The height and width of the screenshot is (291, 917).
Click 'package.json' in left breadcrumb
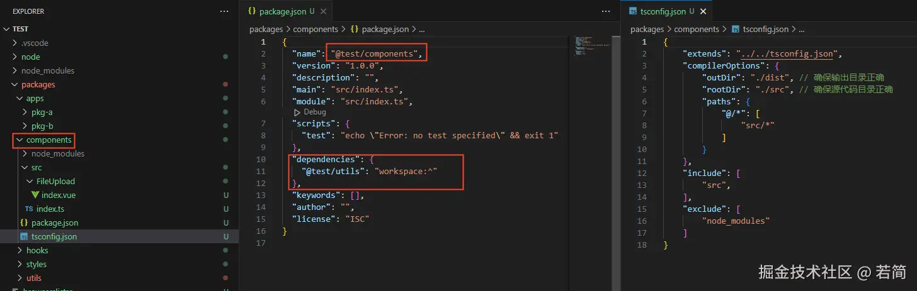(x=385, y=29)
